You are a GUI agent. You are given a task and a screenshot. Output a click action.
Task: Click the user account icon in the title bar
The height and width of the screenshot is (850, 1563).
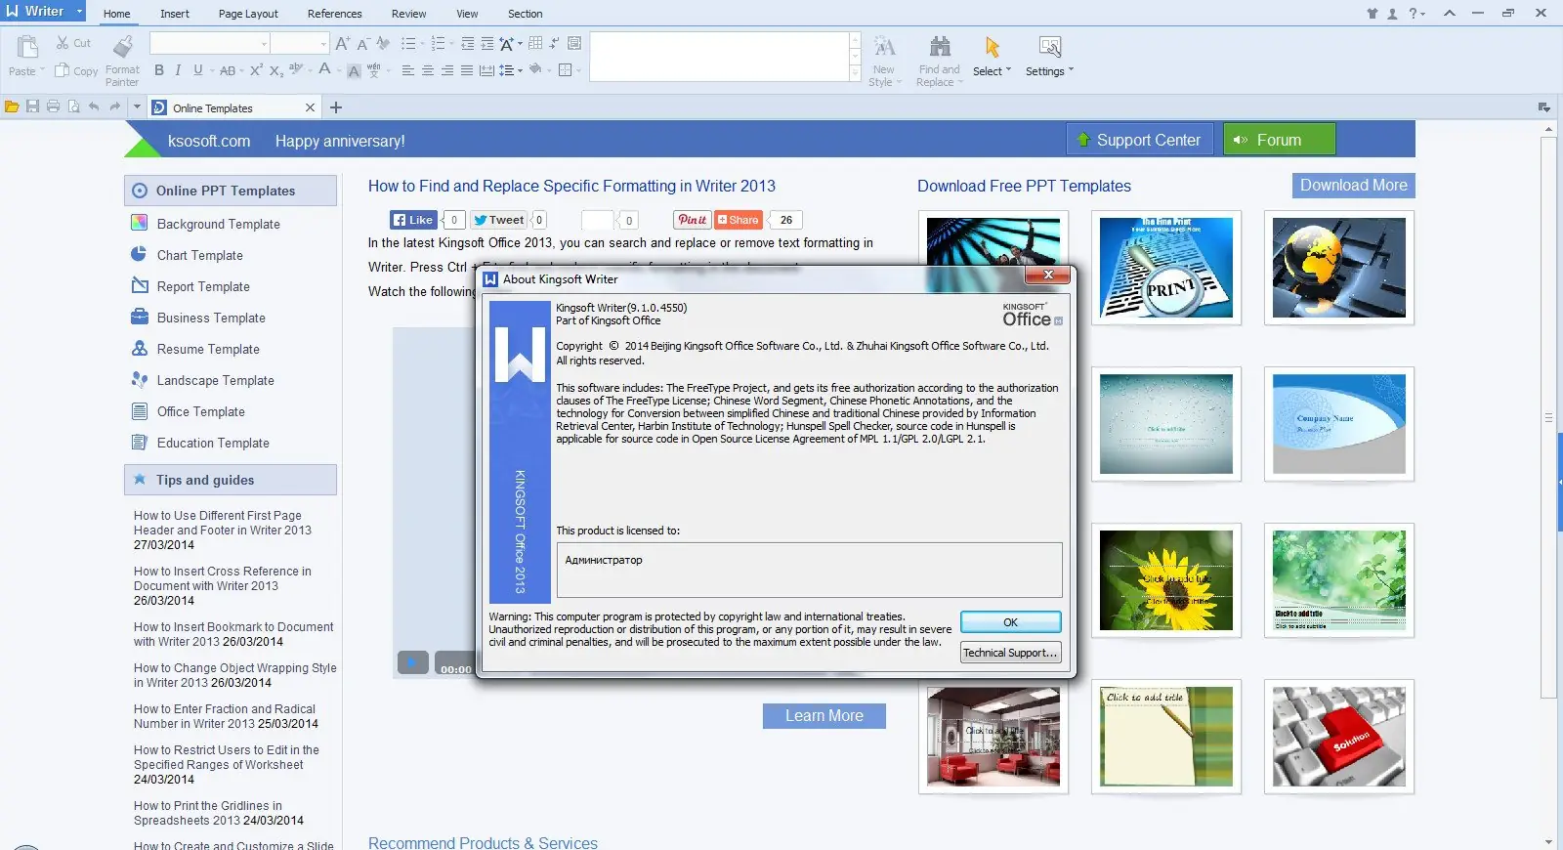click(1392, 14)
